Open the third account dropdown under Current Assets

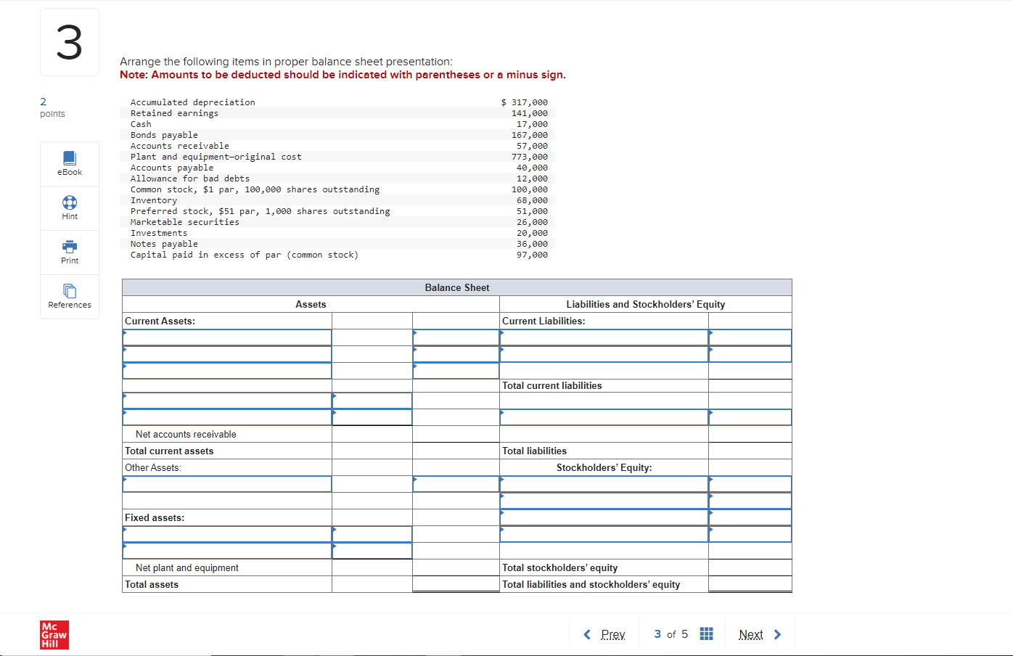pos(227,371)
